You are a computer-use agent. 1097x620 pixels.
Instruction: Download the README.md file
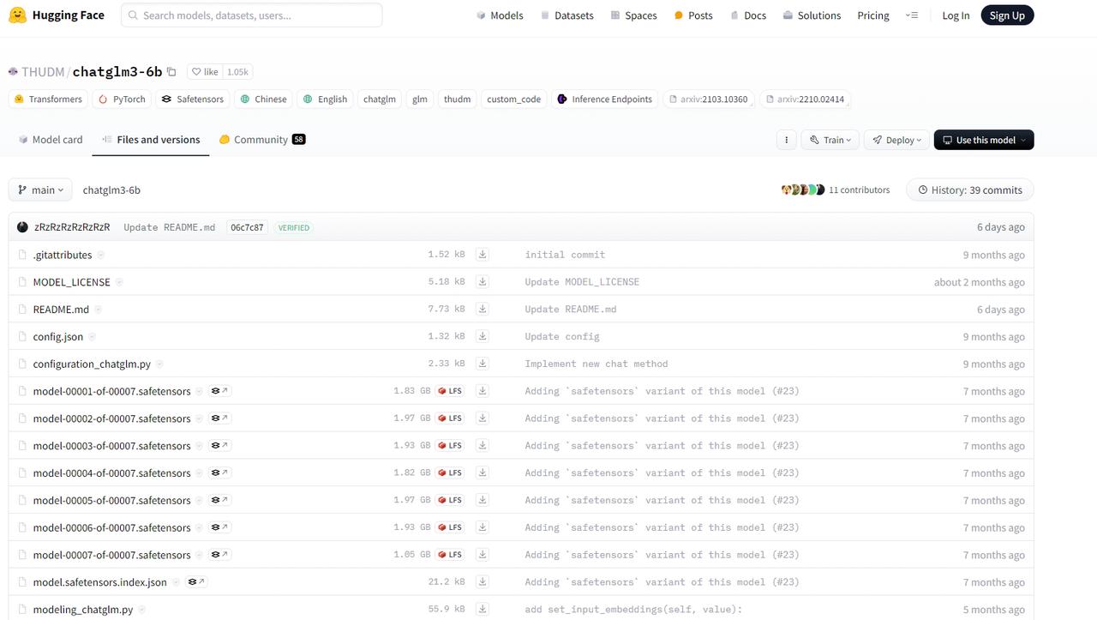coord(483,309)
